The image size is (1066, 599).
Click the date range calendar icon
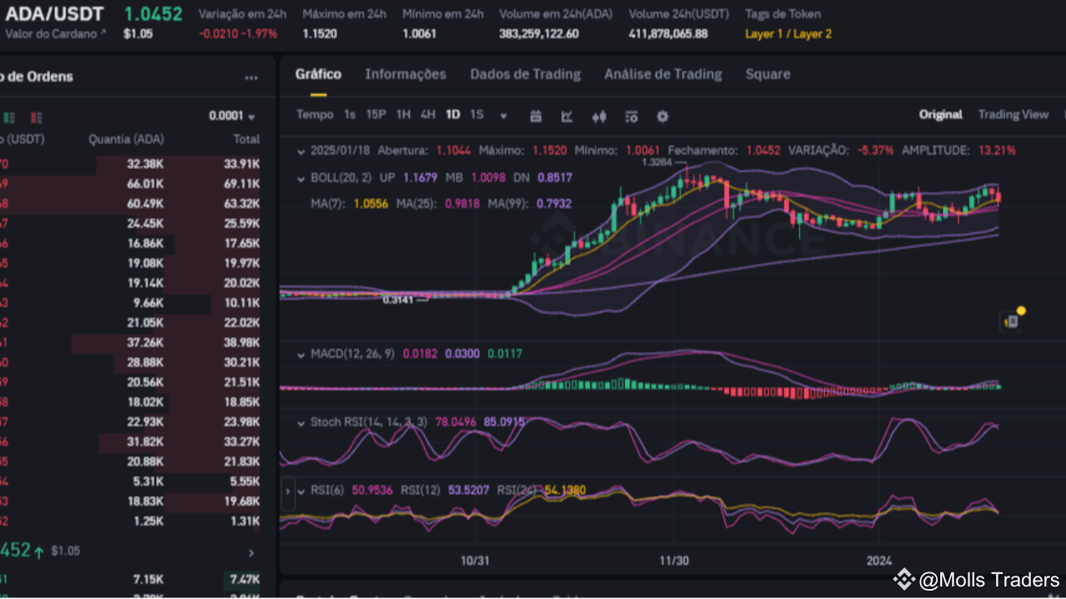536,117
